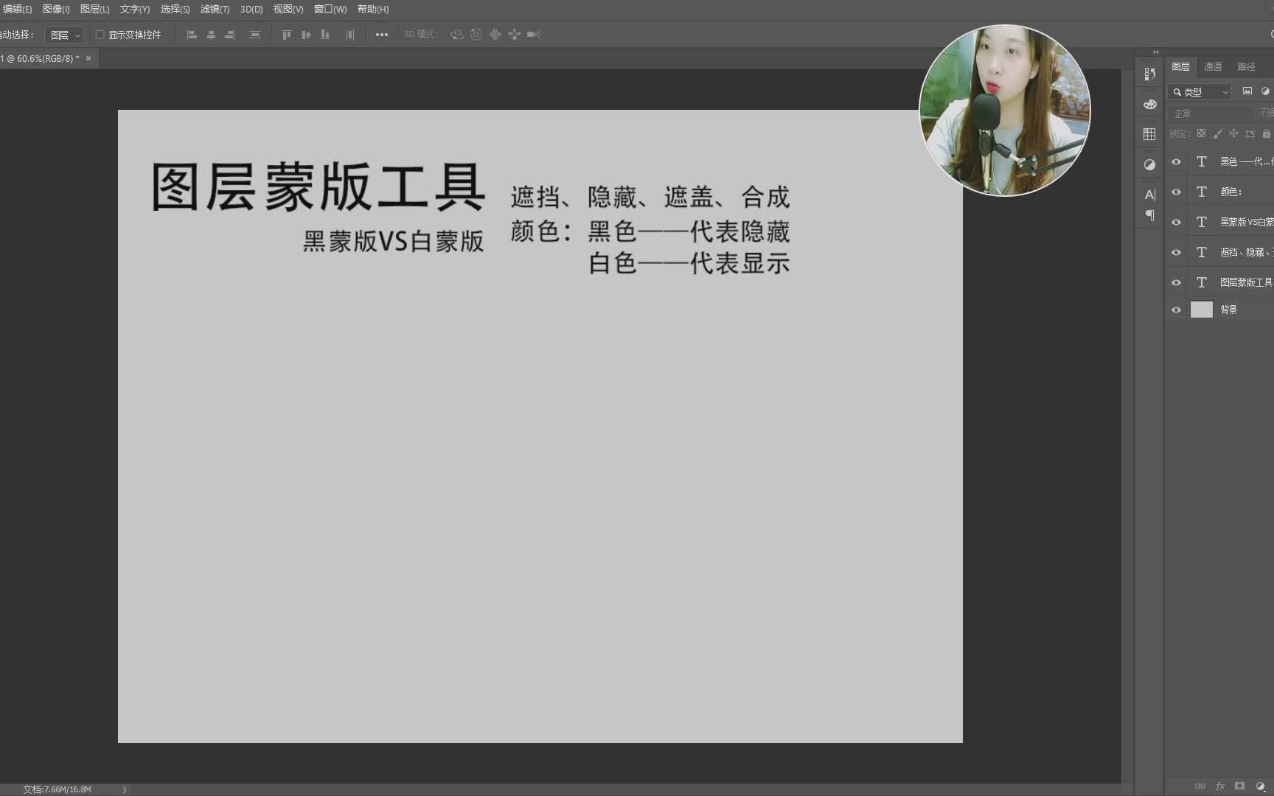
Task: Click the ellipsis more-options toolbar button
Action: 381,34
